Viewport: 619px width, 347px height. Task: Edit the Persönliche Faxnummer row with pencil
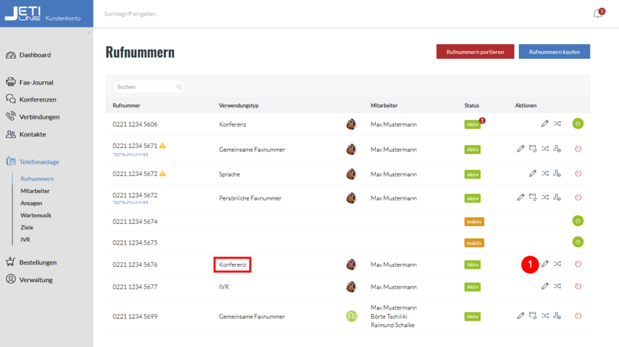pyautogui.click(x=521, y=197)
